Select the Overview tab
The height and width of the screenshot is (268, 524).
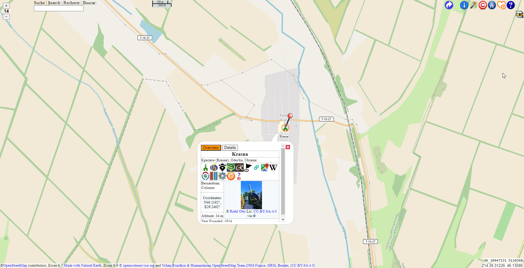coord(211,148)
